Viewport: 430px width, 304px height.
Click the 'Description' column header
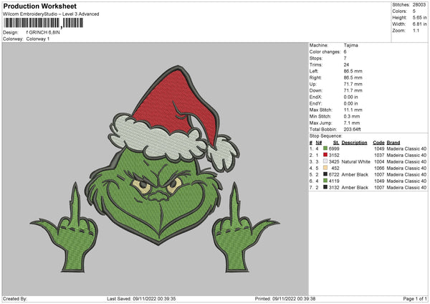[354, 143]
